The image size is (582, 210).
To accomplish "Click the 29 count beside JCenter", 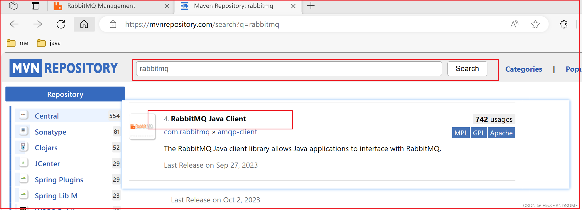I will coord(116,164).
